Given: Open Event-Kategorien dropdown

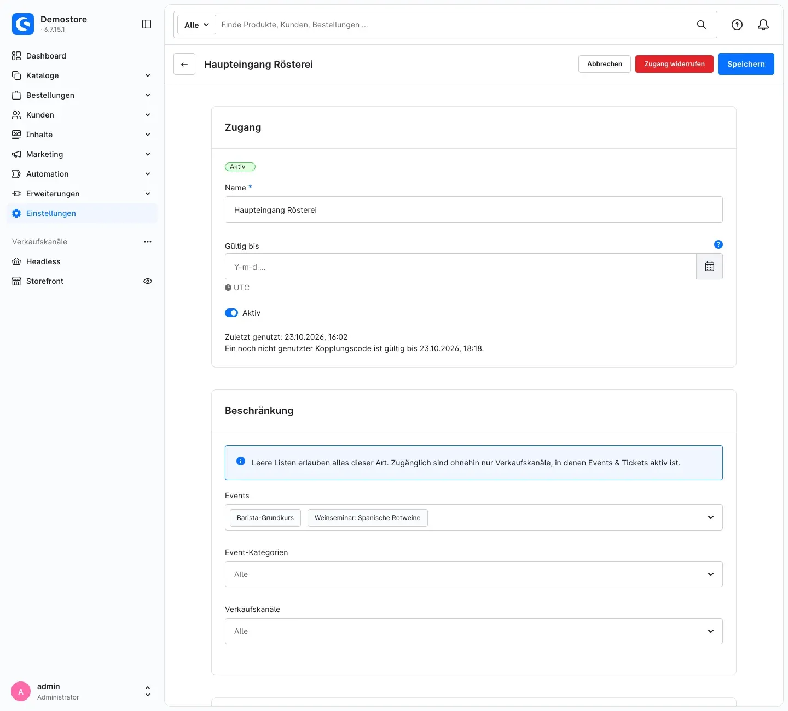Looking at the screenshot, I should point(474,574).
